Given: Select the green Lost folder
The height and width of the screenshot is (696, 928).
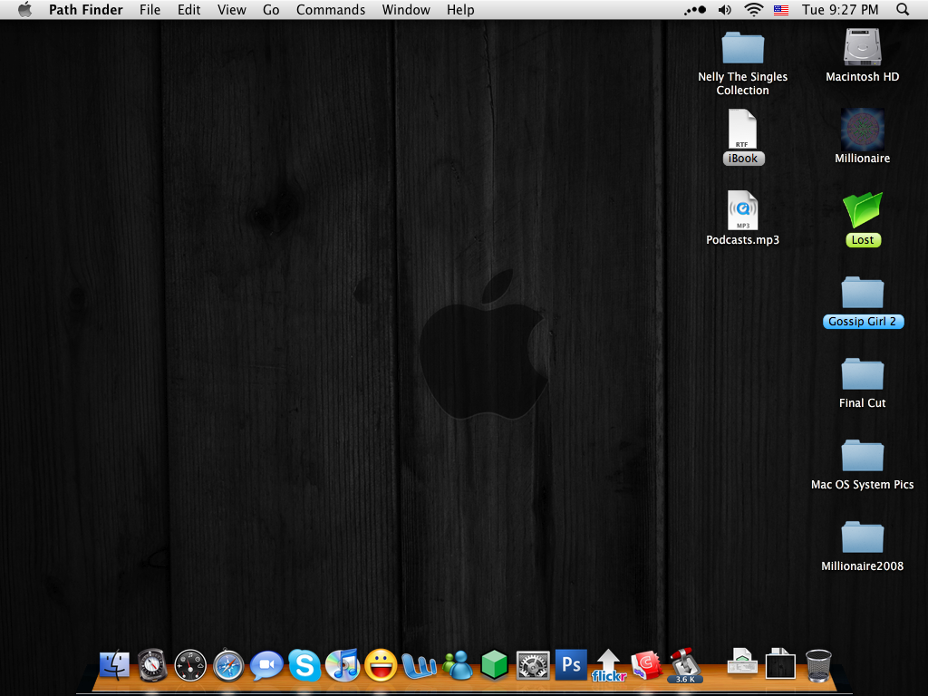Looking at the screenshot, I should (x=862, y=211).
